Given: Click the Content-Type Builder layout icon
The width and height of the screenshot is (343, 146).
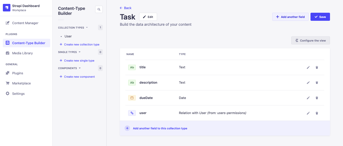Looking at the screenshot, I should tap(8, 43).
